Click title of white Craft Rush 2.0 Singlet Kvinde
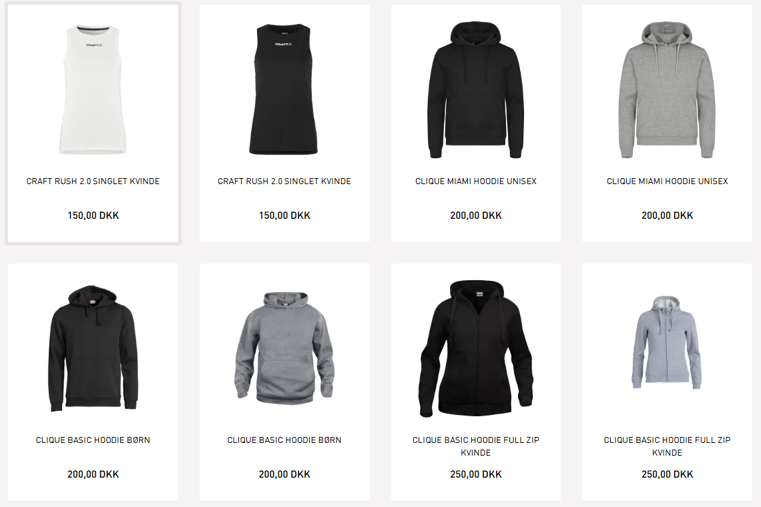Viewport: 761px width, 507px height. click(x=93, y=181)
